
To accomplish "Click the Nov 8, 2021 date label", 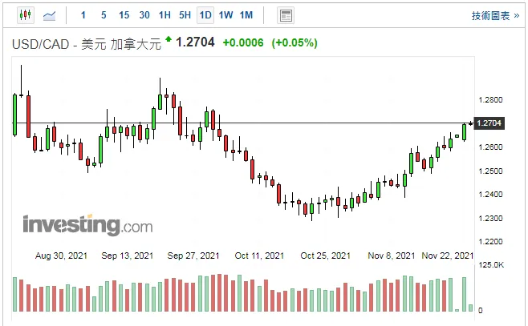I will (392, 256).
